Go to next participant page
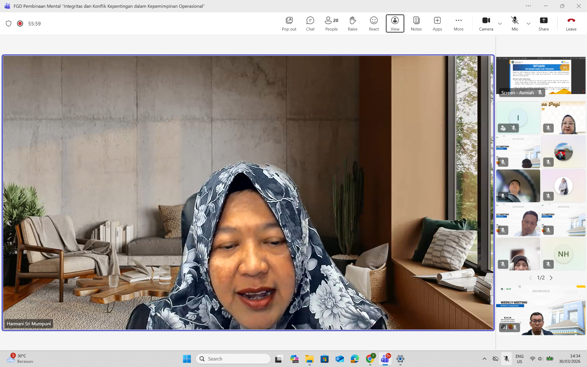587x367 pixels. click(551, 278)
